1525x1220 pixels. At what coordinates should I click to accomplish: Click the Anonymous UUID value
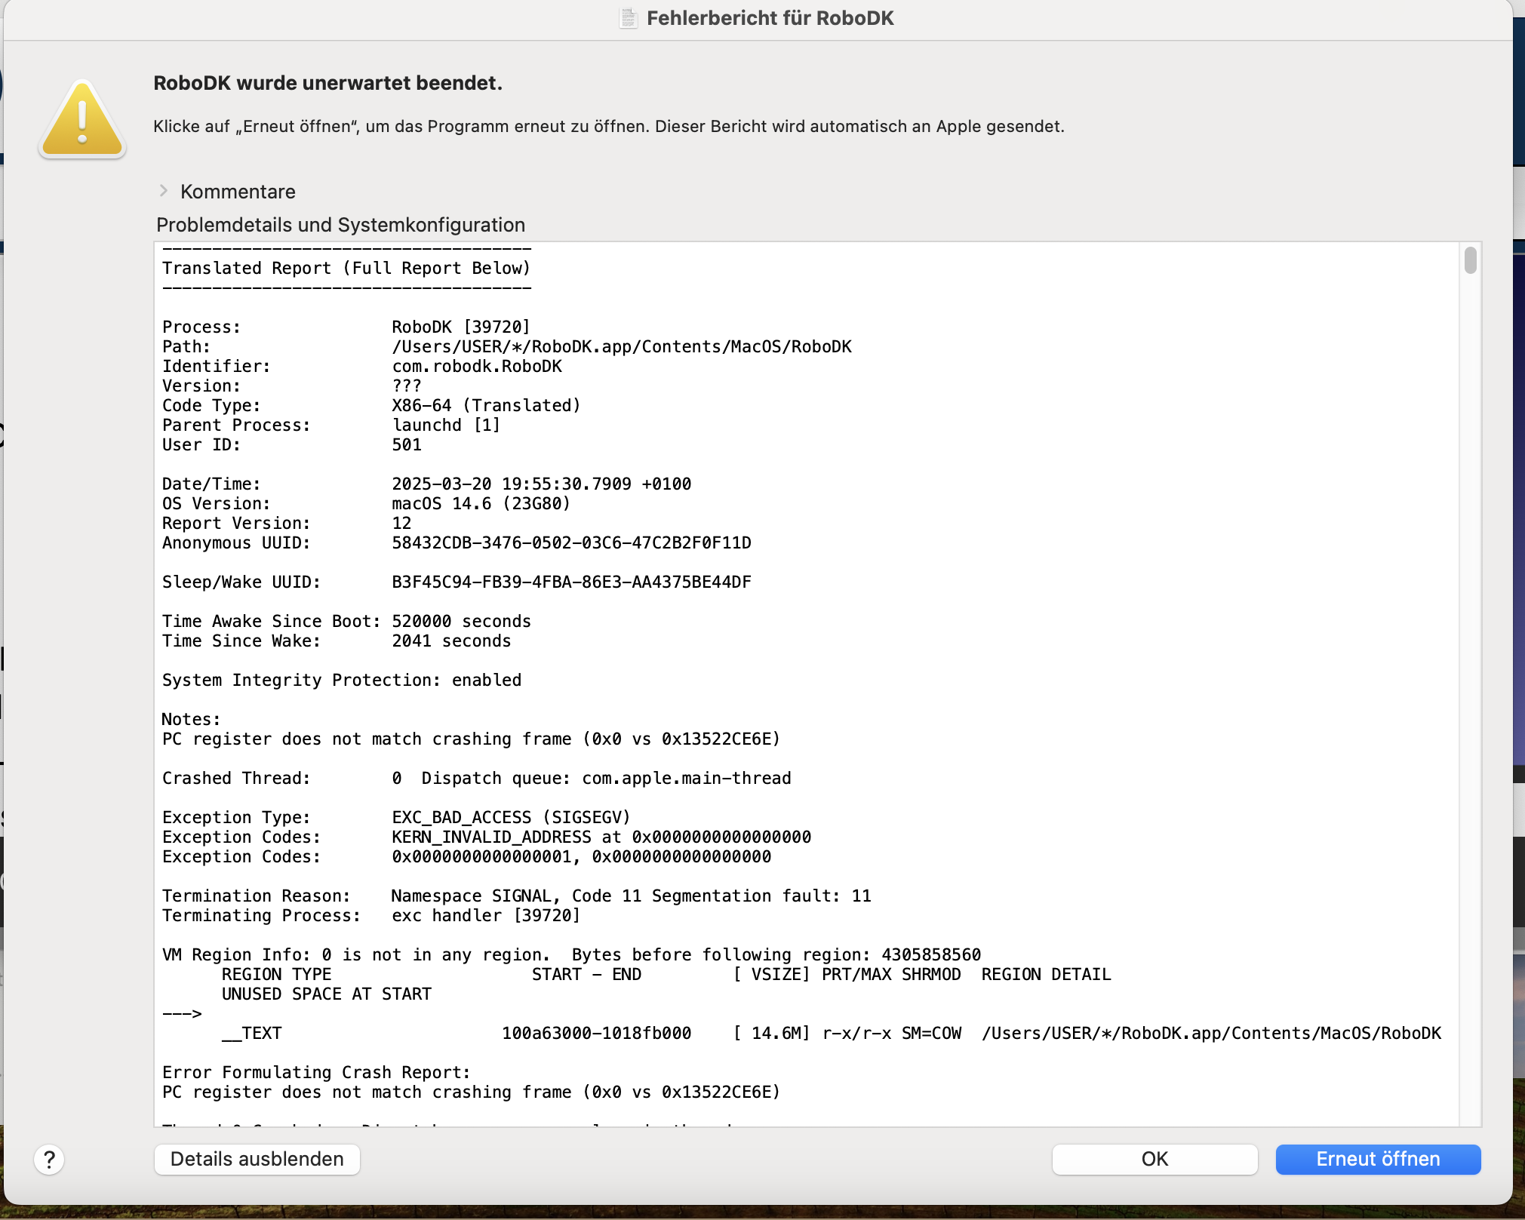[x=571, y=542]
